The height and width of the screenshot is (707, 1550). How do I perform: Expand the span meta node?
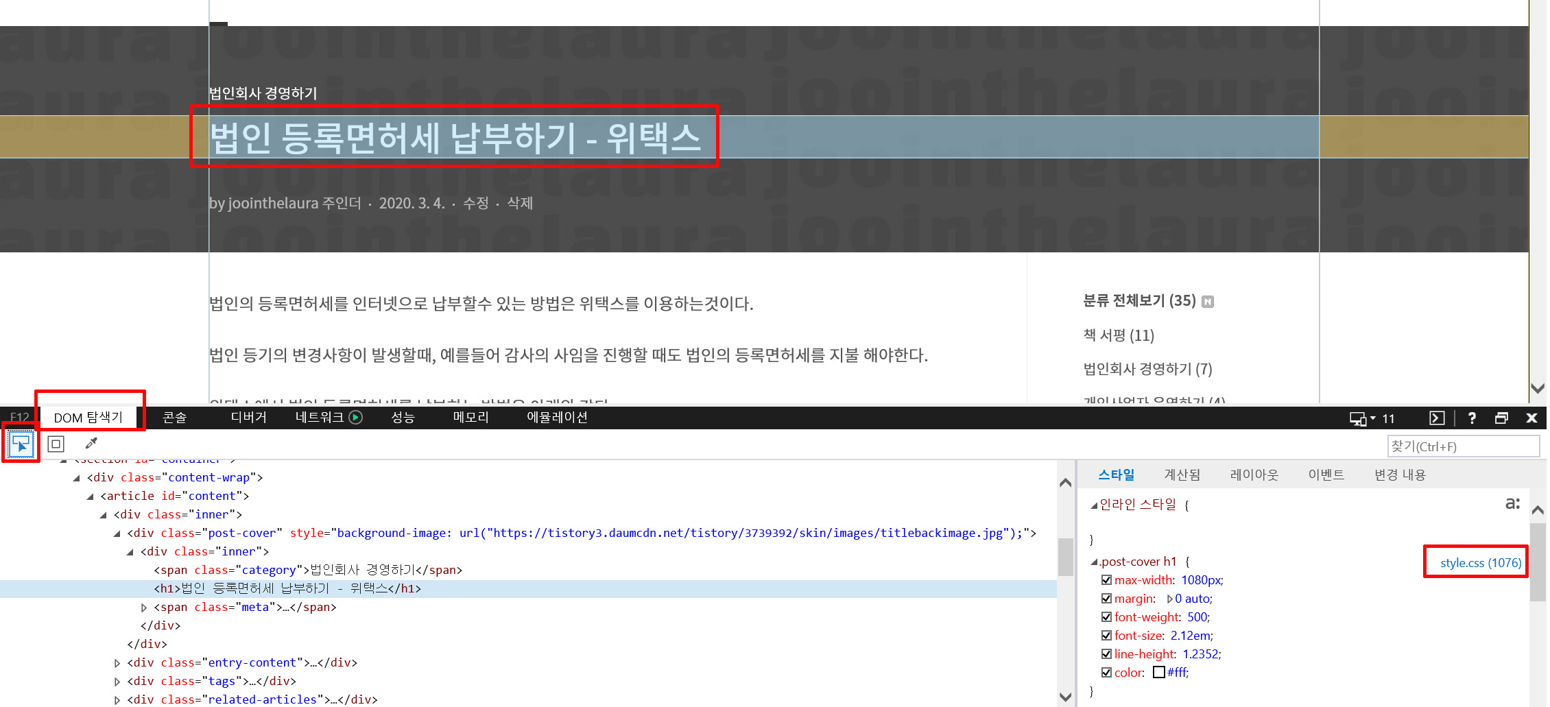click(x=143, y=608)
